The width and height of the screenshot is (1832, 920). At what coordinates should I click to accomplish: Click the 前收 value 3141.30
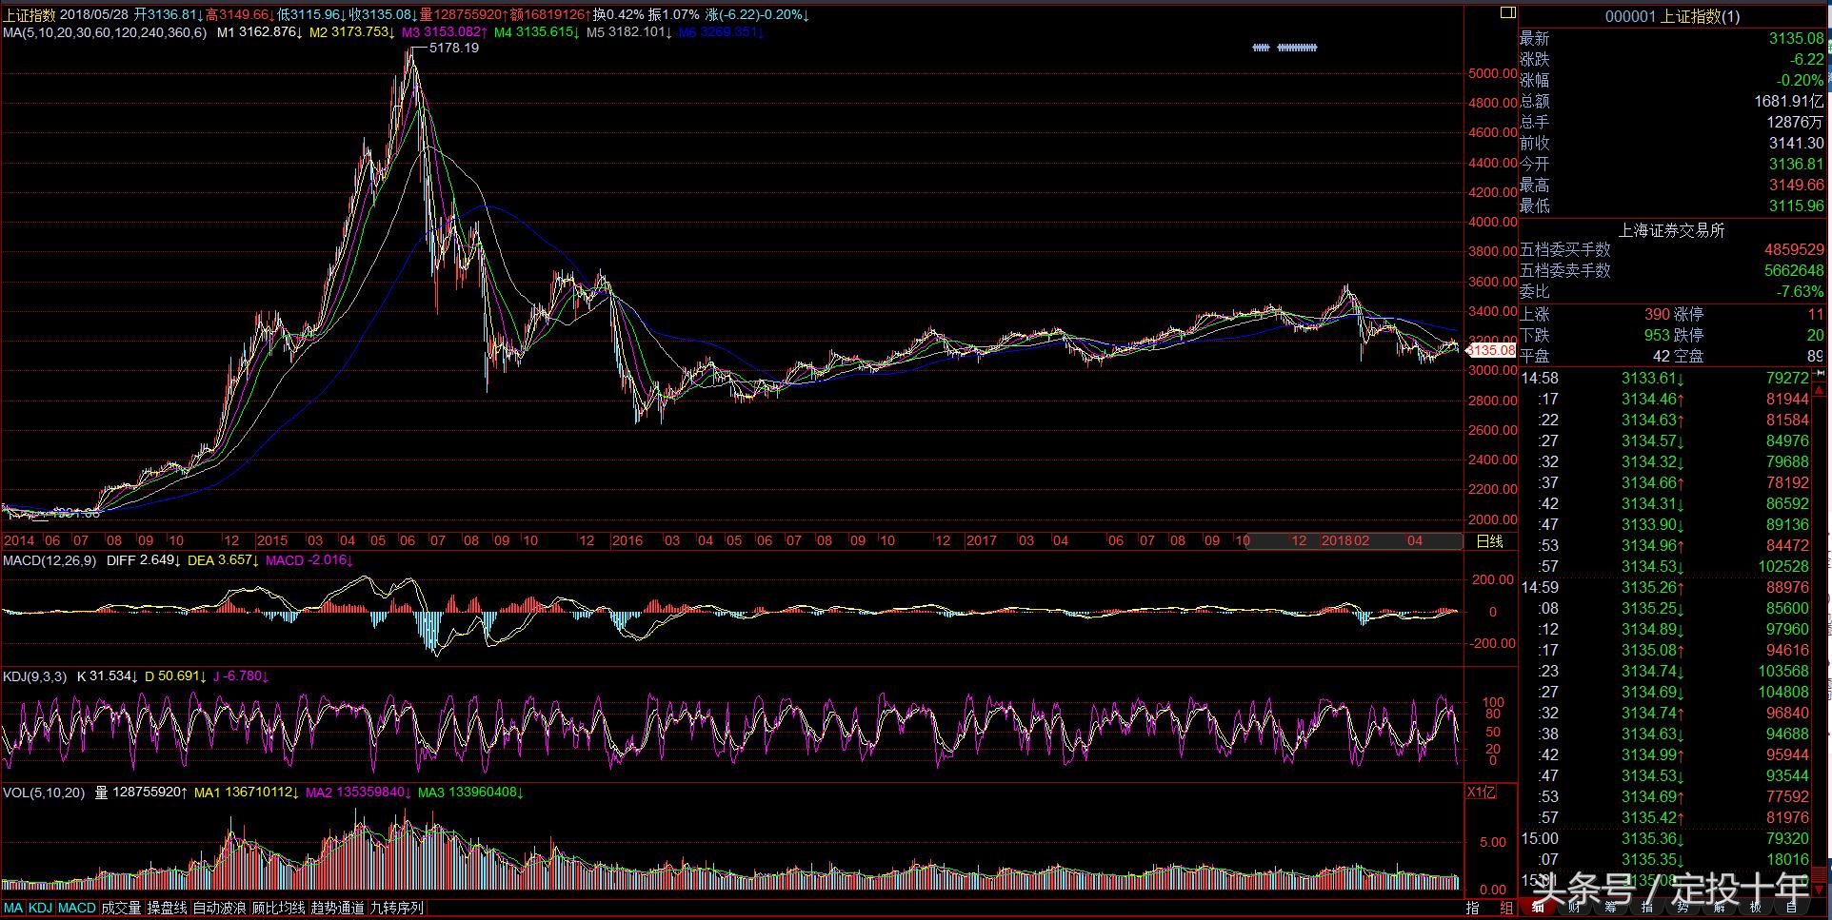coord(1797,143)
